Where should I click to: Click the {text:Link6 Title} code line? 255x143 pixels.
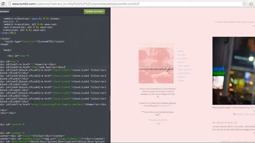click(x=53, y=99)
